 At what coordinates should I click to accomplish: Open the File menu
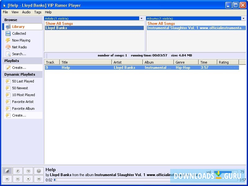pyautogui.click(x=5, y=12)
